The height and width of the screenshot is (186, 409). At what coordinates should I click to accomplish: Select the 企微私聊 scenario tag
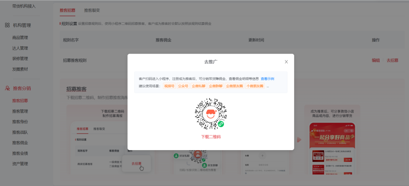[x=198, y=86]
